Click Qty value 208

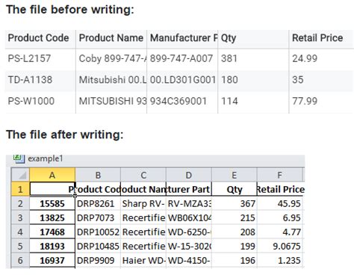[x=235, y=232]
